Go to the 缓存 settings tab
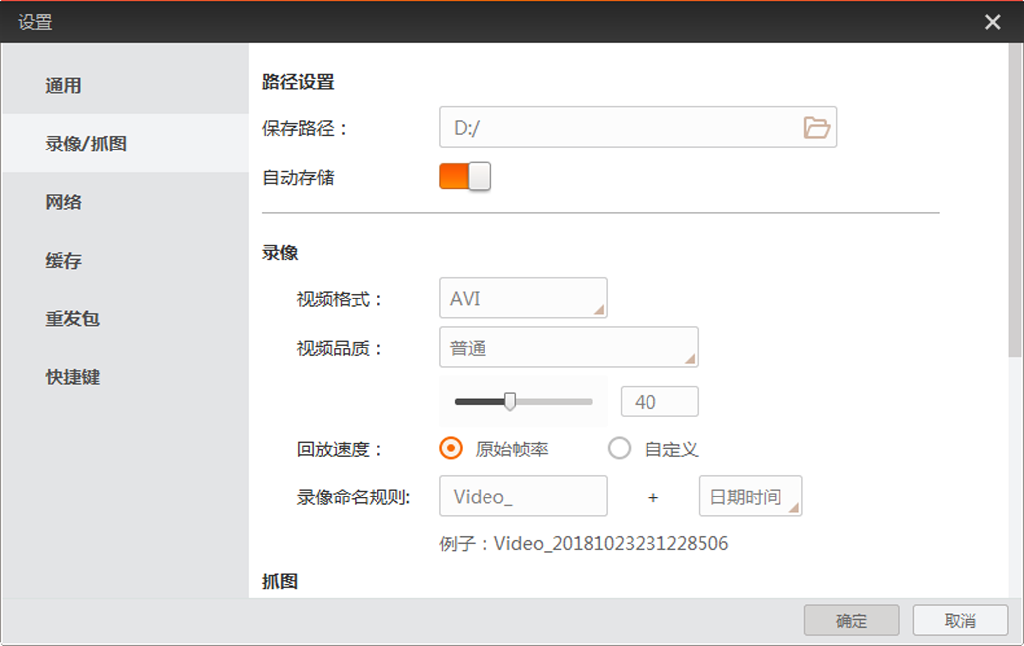The width and height of the screenshot is (1024, 646). (x=63, y=260)
